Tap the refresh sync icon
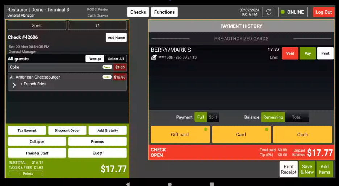The image size is (339, 186). tap(268, 12)
